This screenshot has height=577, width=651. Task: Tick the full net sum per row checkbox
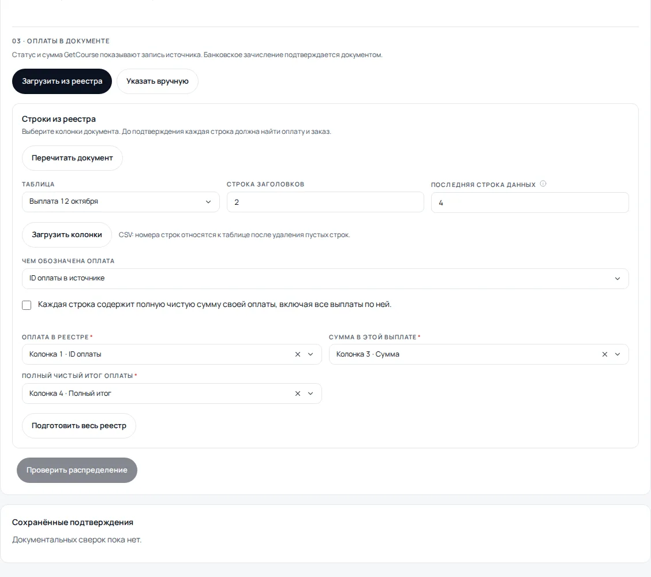point(27,305)
